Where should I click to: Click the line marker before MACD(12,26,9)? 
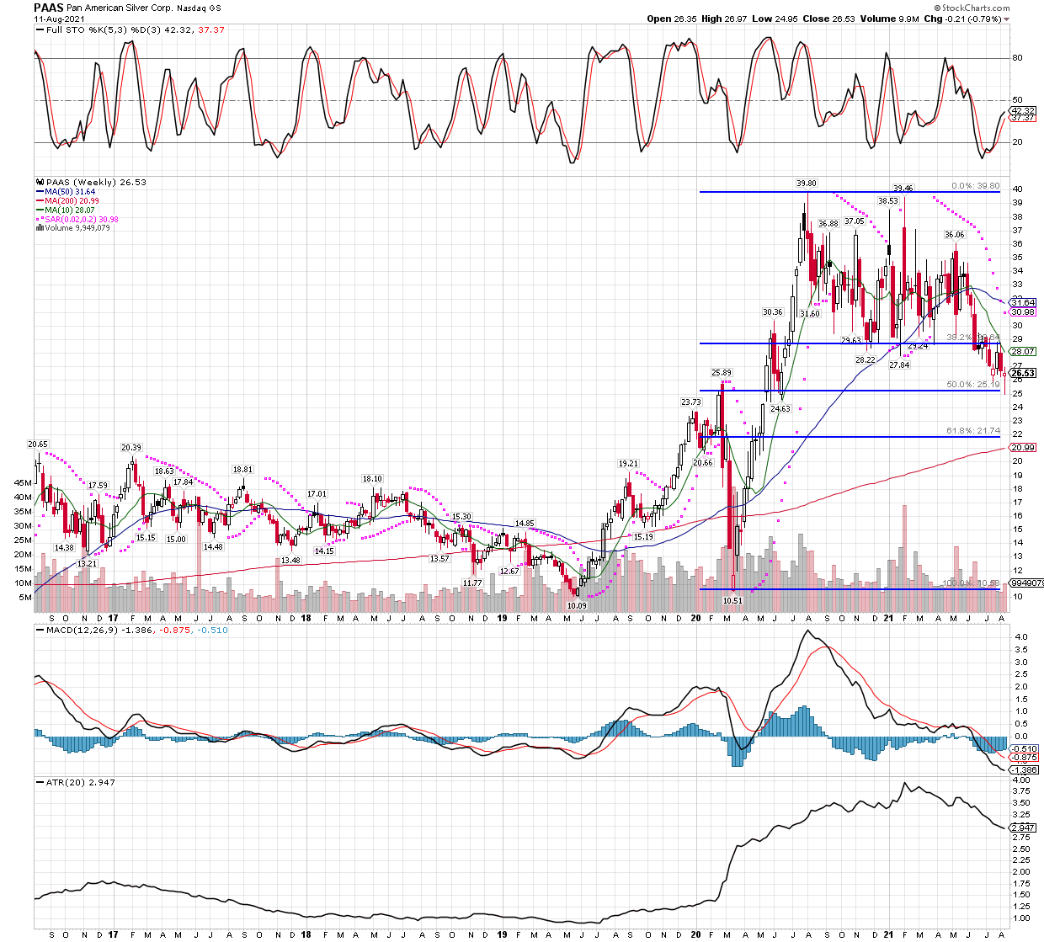(40, 630)
